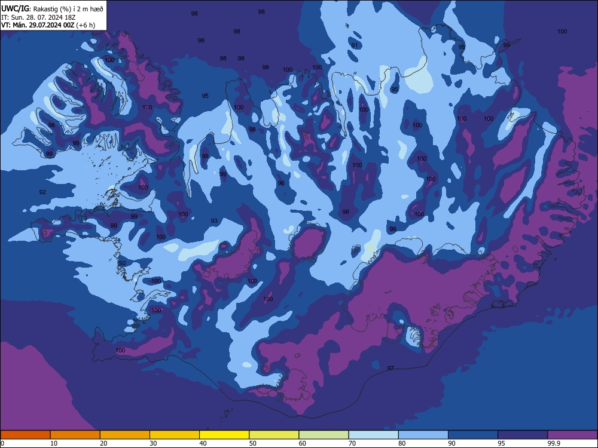Select the medium blue 90–95 legend swatch
This screenshot has width=598, height=448.
tap(473, 435)
